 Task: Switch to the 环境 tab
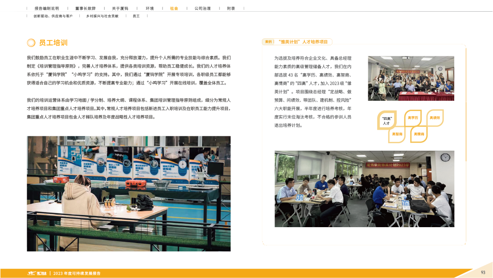pyautogui.click(x=149, y=8)
